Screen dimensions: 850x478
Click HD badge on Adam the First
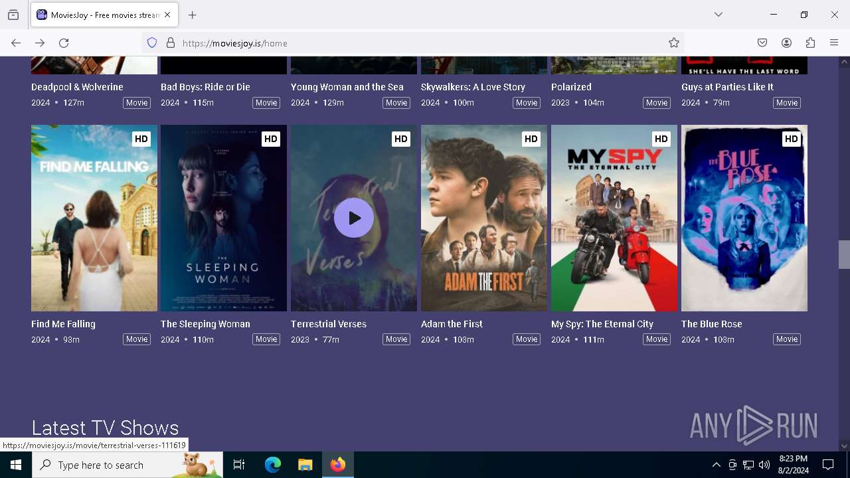(531, 139)
